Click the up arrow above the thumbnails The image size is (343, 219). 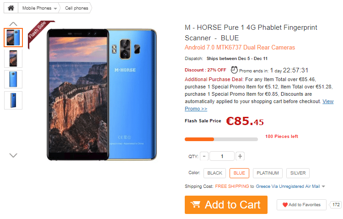(13, 24)
